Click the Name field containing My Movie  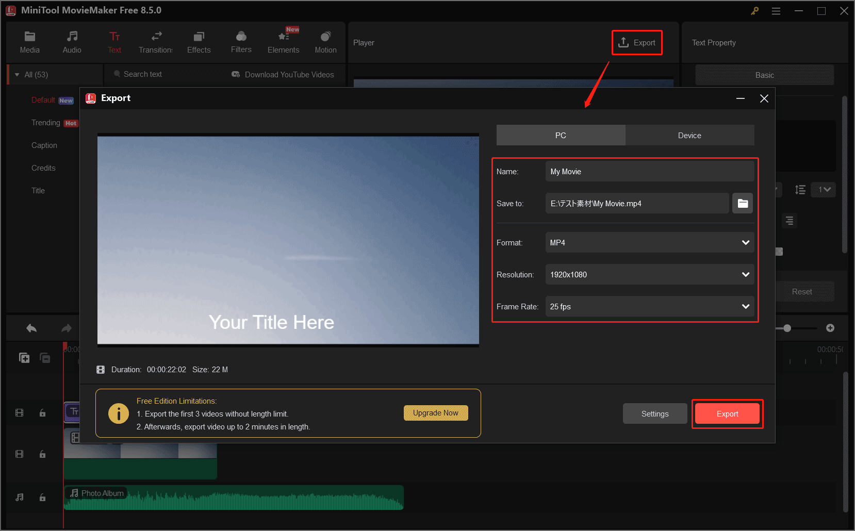tap(649, 171)
